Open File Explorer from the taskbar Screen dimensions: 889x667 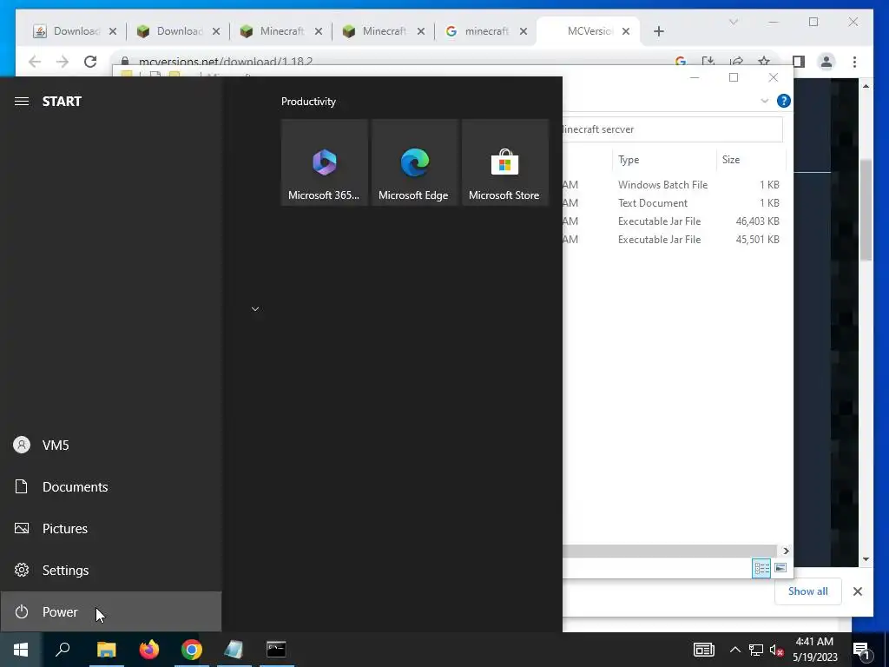coord(106,650)
